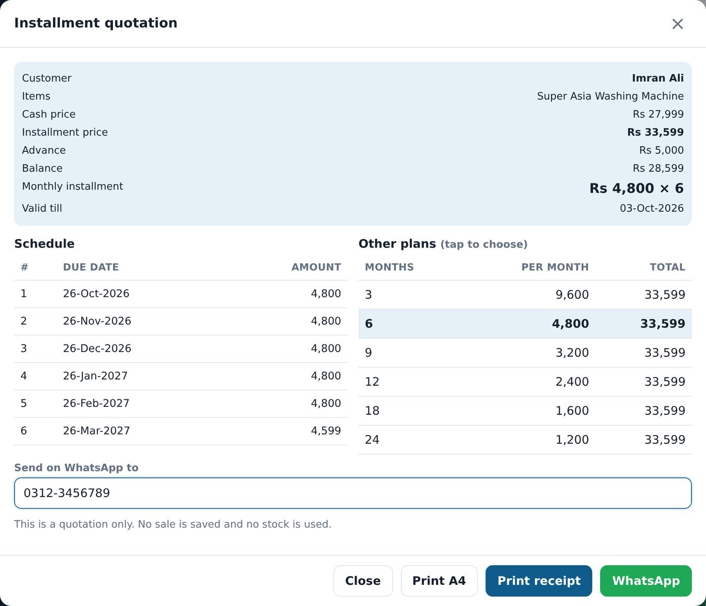Click the customer name Imran Ali

pyautogui.click(x=658, y=78)
